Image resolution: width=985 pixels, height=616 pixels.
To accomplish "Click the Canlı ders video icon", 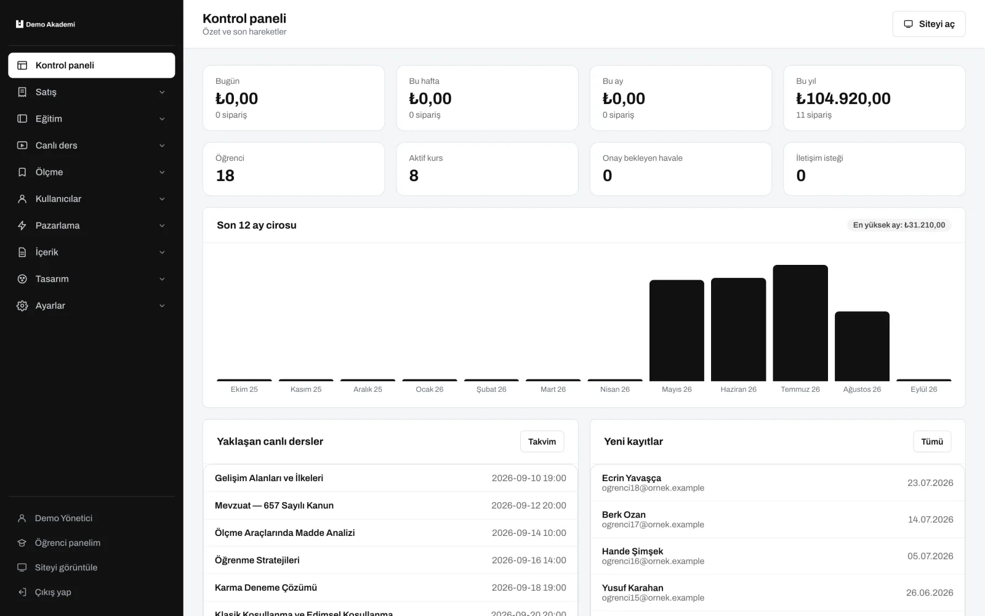I will (x=22, y=145).
